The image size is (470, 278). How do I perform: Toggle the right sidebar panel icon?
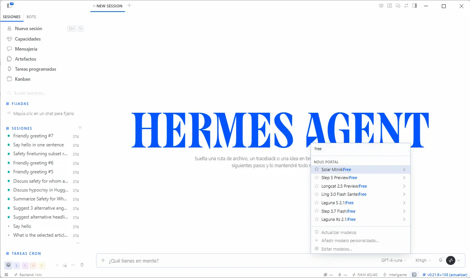tap(415, 6)
